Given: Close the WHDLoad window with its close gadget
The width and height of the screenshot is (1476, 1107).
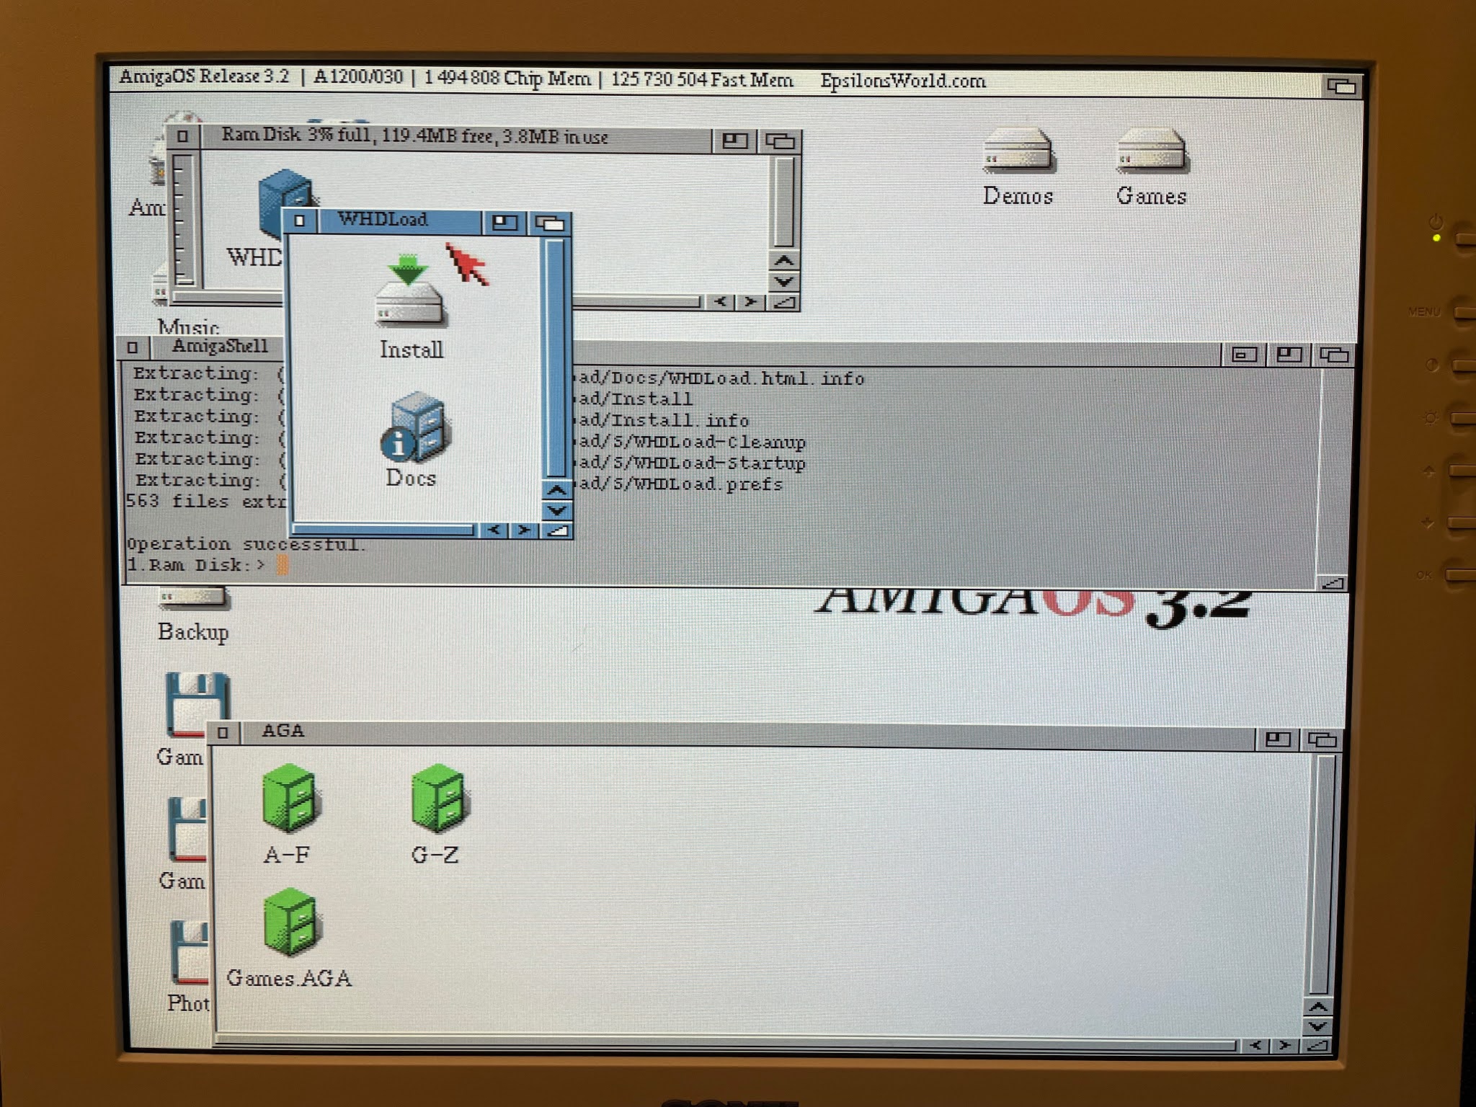Looking at the screenshot, I should pyautogui.click(x=300, y=221).
